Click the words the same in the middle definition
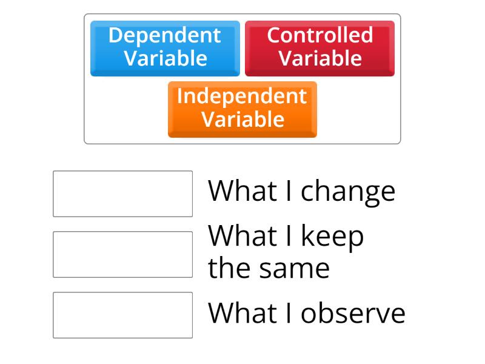The width and height of the screenshot is (485, 364). pos(269,268)
